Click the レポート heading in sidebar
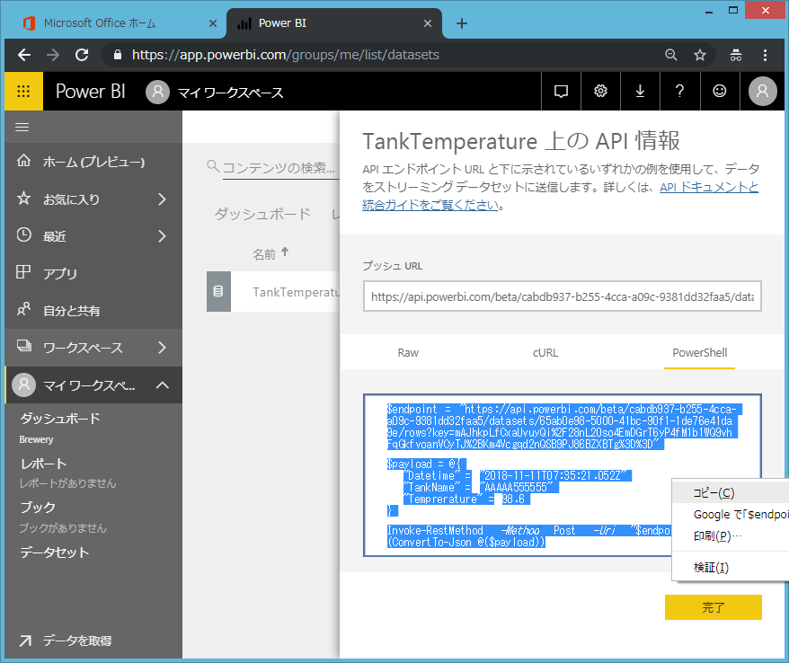Viewport: 789px width, 663px height. coord(43,464)
